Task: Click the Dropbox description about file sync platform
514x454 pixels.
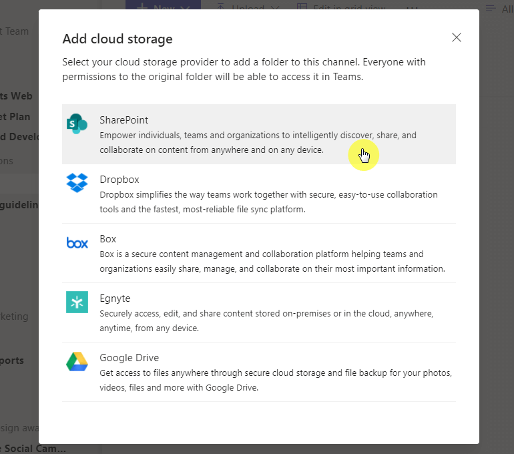Action: [268, 202]
